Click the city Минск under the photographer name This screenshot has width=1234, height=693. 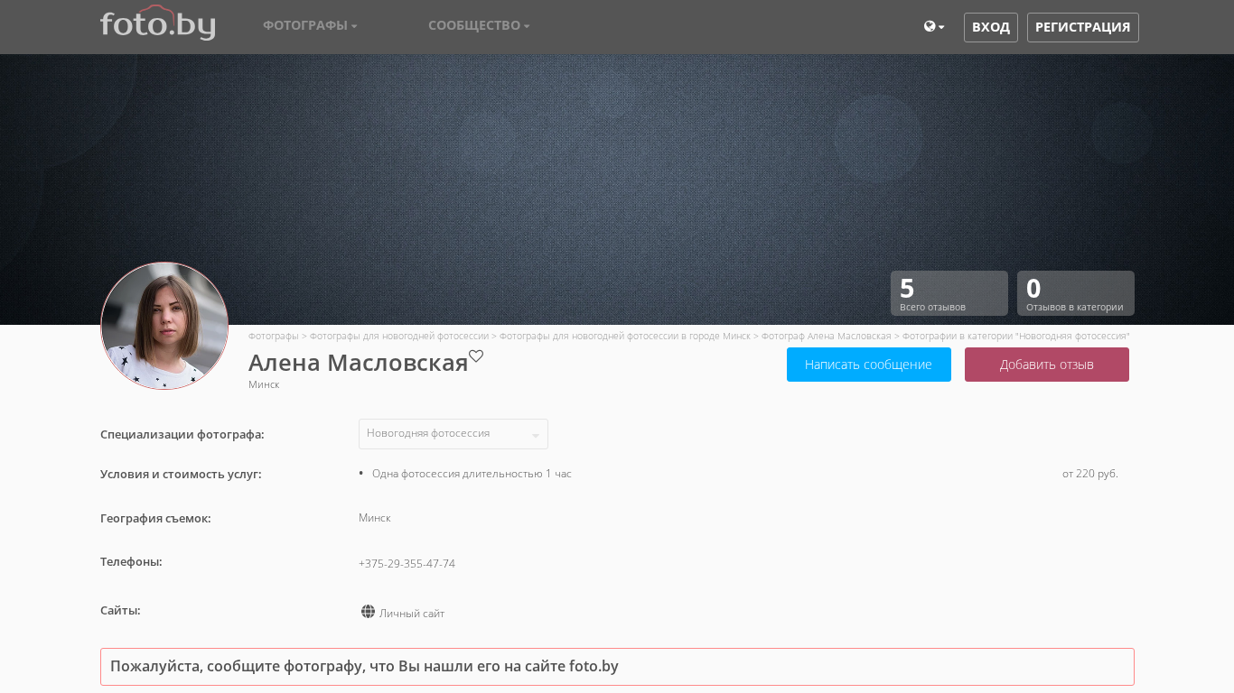click(x=264, y=384)
